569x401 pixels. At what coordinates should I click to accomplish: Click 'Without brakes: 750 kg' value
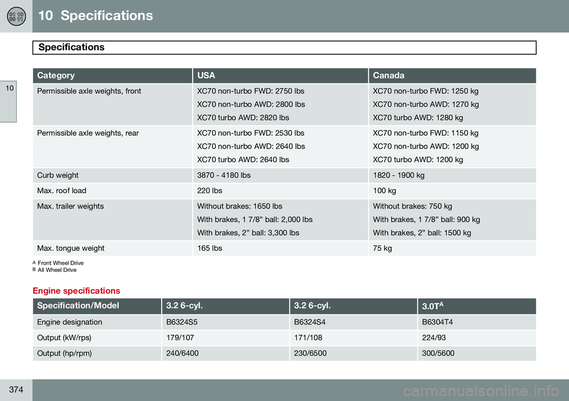pyautogui.click(x=413, y=206)
